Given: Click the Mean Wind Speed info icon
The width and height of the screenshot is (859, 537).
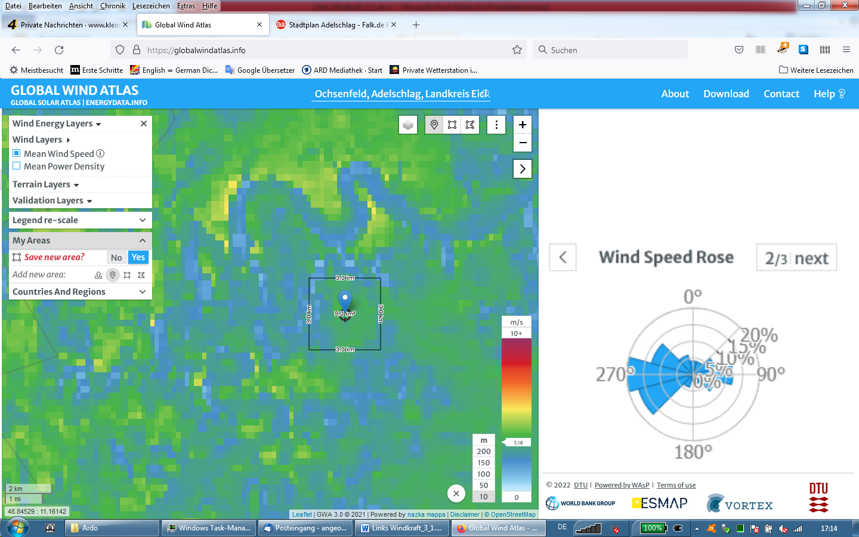Looking at the screenshot, I should (100, 153).
